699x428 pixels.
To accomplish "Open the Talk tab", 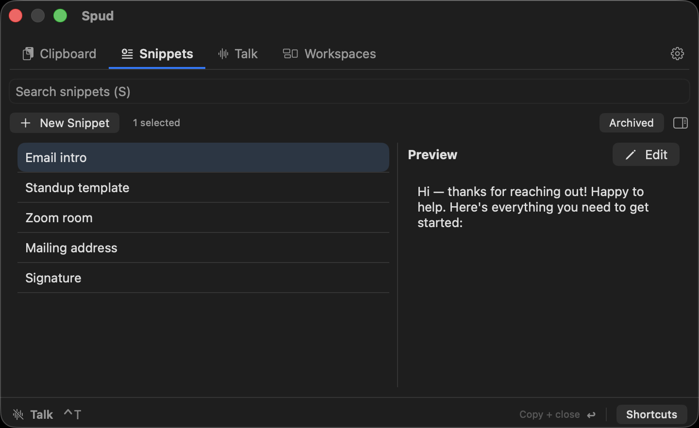I will pos(238,54).
